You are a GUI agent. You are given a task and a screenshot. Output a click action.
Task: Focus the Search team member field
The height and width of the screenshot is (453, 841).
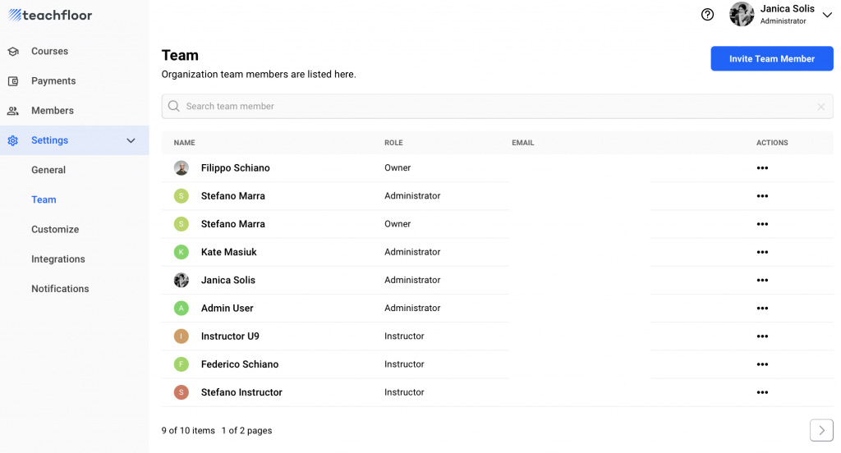tap(493, 107)
